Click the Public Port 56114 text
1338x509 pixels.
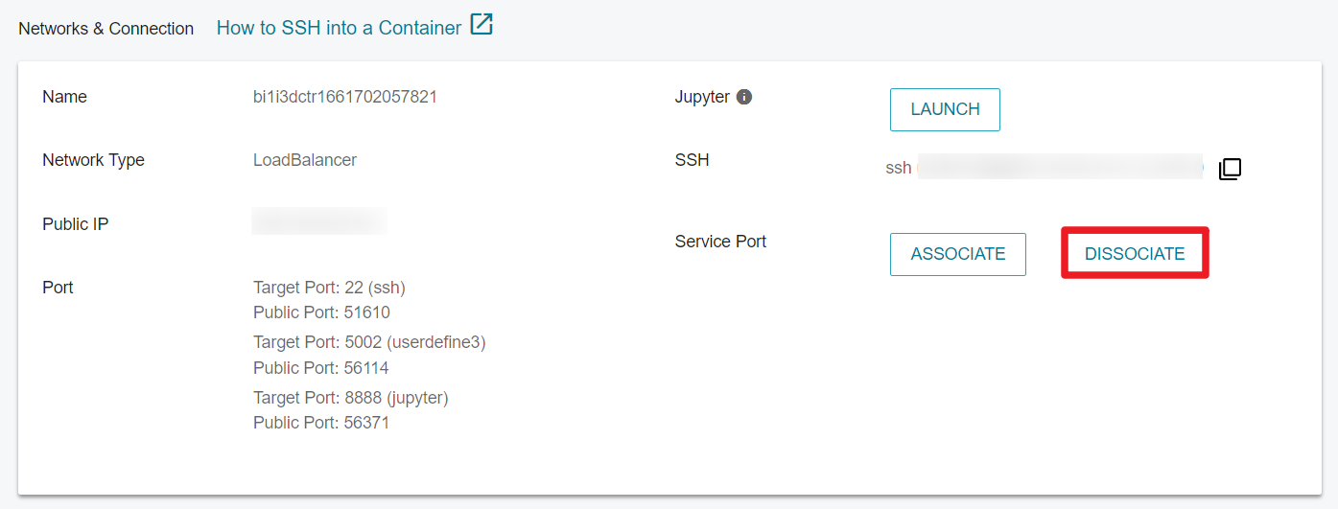(x=321, y=368)
